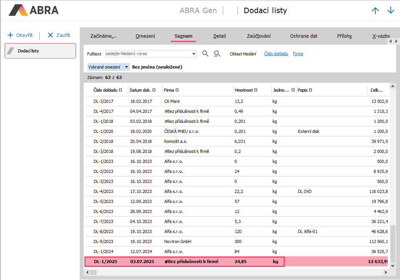The width and height of the screenshot is (400, 280).
Task: Toggle sort box on Číslo dokladu column
Action: (120, 90)
